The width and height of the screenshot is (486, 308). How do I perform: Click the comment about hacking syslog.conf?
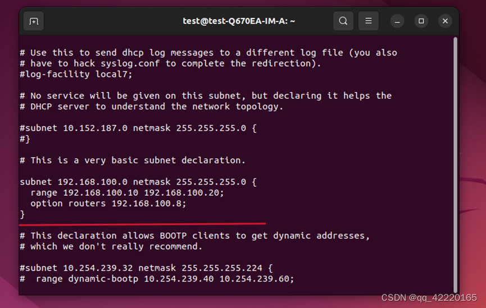(x=171, y=63)
